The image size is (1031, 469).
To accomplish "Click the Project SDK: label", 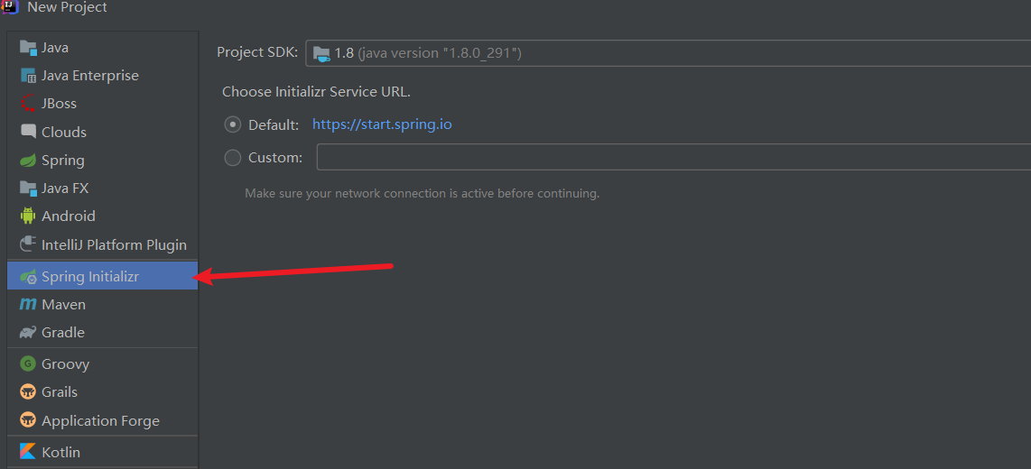I will 258,52.
